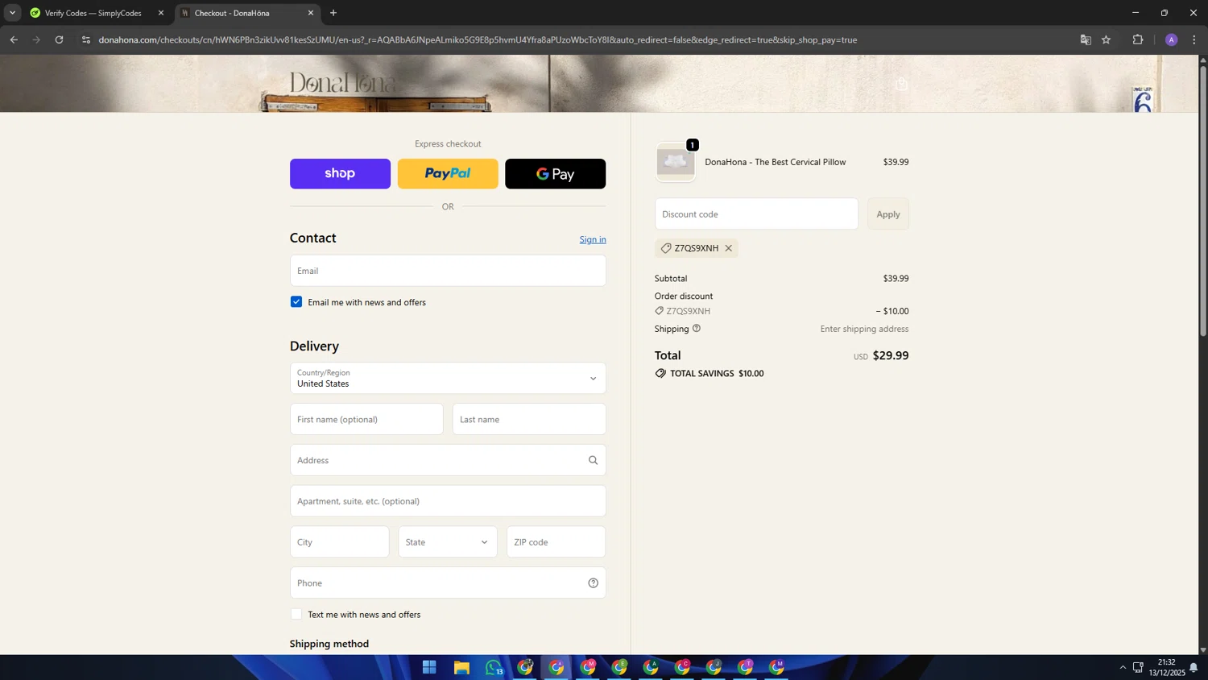Image resolution: width=1208 pixels, height=680 pixels.
Task: Close the Verify Codes tab
Action: (x=160, y=13)
